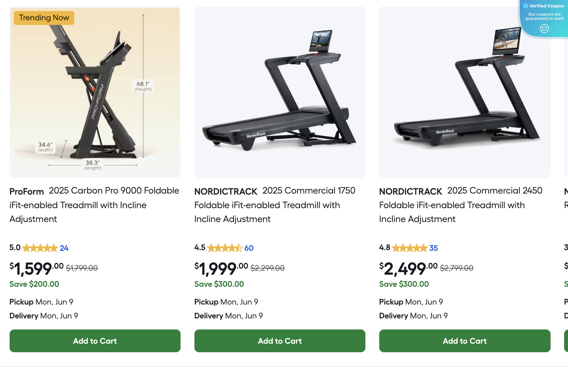This screenshot has width=568, height=375.
Task: Open the '24' reviews link for the ProForm treadmill
Action: point(64,248)
